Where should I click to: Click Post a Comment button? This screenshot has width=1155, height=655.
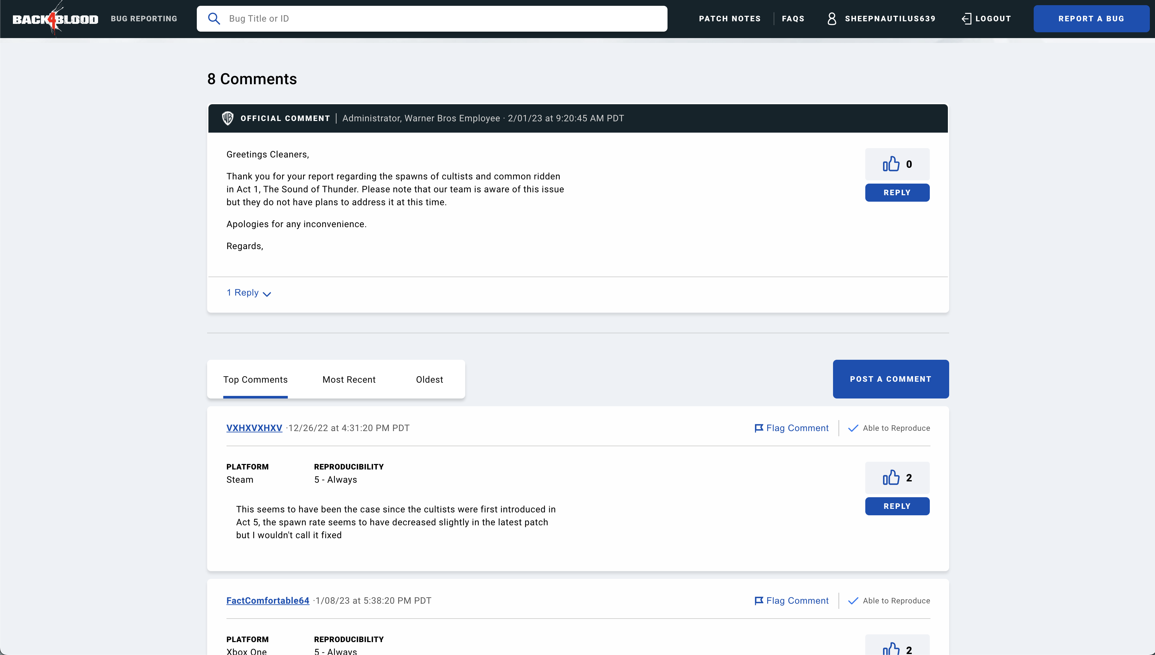(890, 379)
